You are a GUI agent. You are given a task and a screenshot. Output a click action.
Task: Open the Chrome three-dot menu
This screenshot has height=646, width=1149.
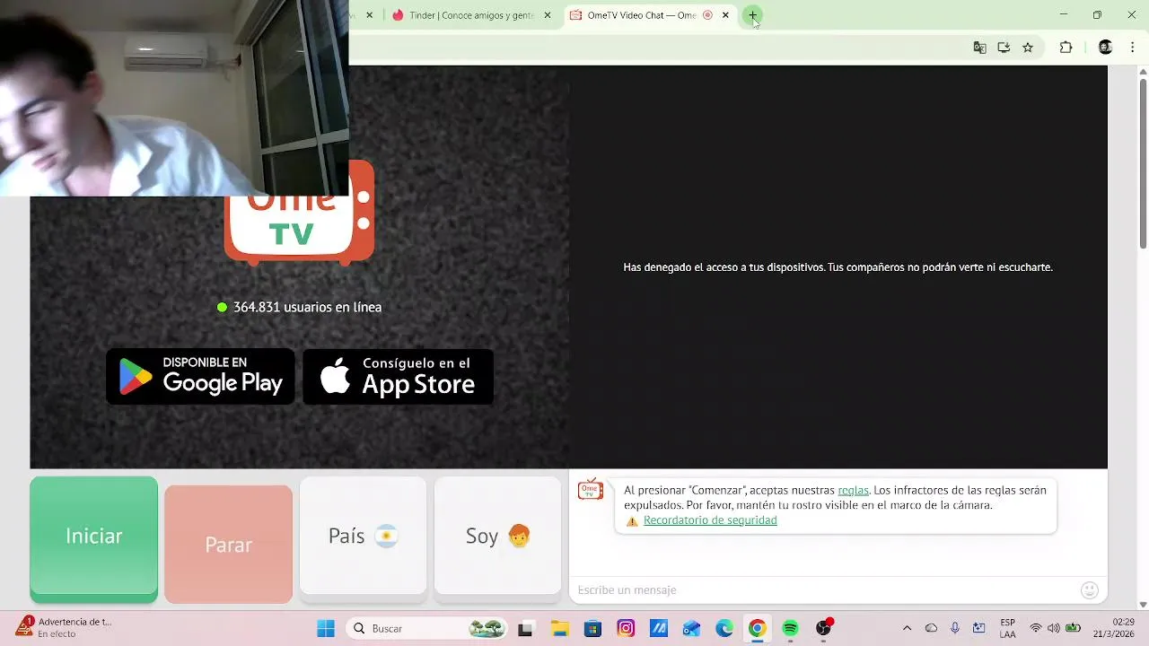pyautogui.click(x=1132, y=48)
